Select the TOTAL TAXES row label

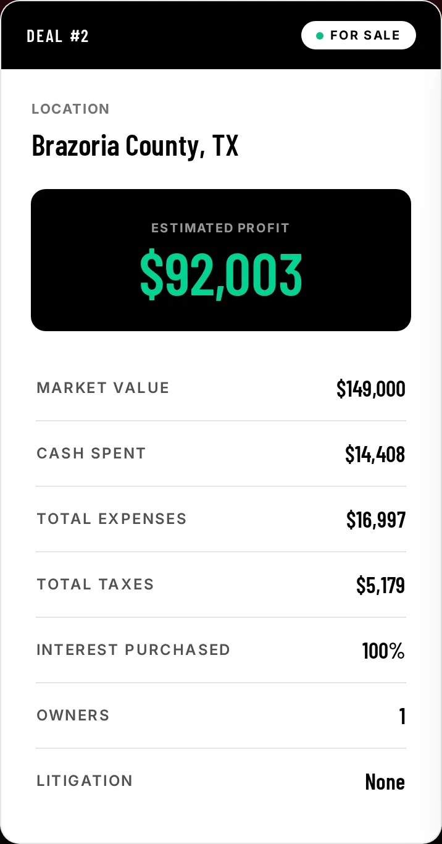(x=95, y=584)
